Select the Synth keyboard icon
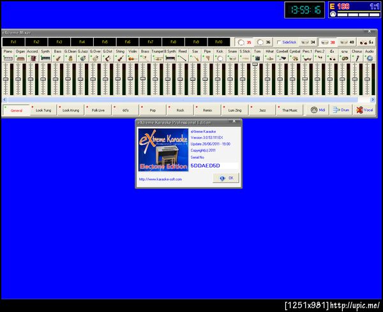Image resolution: width=383 pixels, height=312 pixels. [45, 58]
